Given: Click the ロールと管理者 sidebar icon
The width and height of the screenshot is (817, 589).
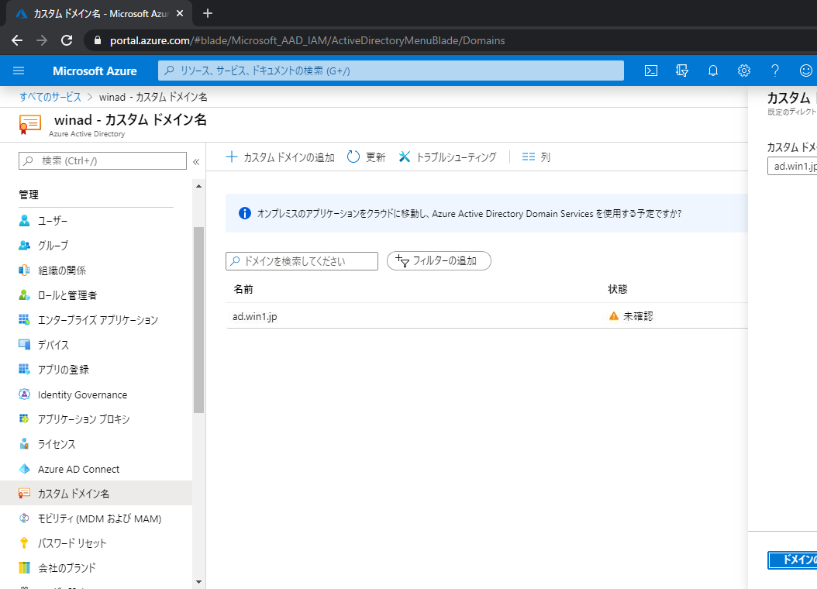Looking at the screenshot, I should tap(25, 295).
